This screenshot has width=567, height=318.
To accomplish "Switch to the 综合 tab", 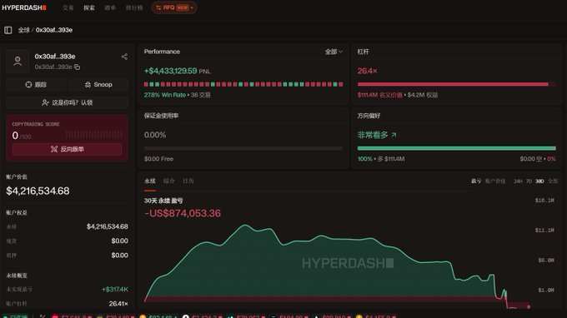I will tap(169, 181).
